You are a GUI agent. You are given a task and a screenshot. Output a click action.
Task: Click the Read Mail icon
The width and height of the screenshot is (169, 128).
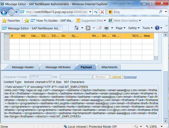pyautogui.click(x=99, y=28)
